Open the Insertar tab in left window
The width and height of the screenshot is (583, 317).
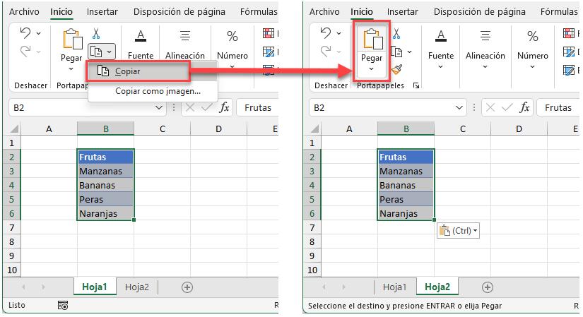click(102, 12)
